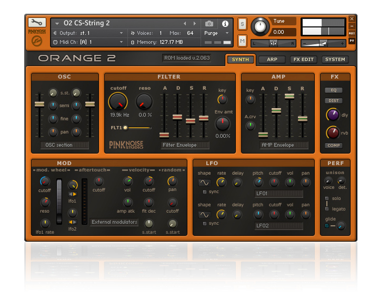Click the LFO2 delay knob
This screenshot has width=379, height=306.
click(x=237, y=214)
